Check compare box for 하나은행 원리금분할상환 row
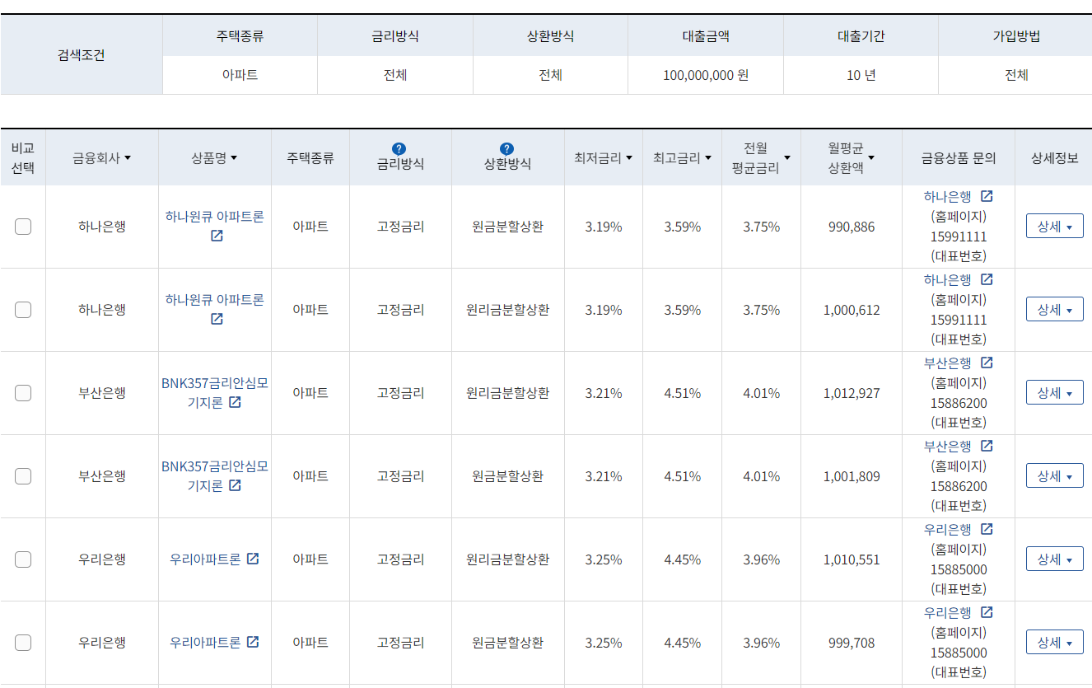1092x688 pixels. (23, 310)
